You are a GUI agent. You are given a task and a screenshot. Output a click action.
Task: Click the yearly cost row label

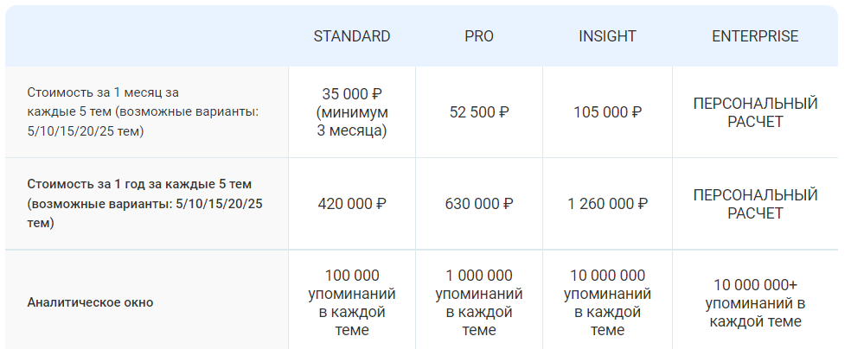coord(144,204)
